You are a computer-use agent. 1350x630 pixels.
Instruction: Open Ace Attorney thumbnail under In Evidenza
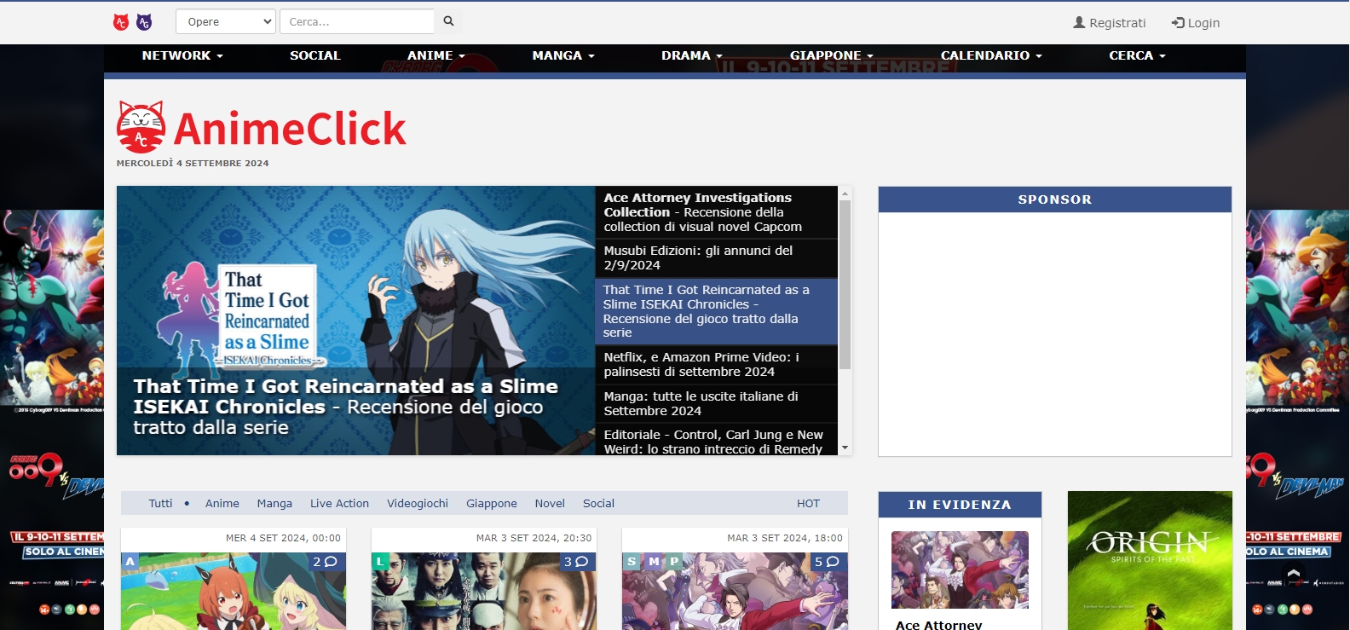click(960, 569)
